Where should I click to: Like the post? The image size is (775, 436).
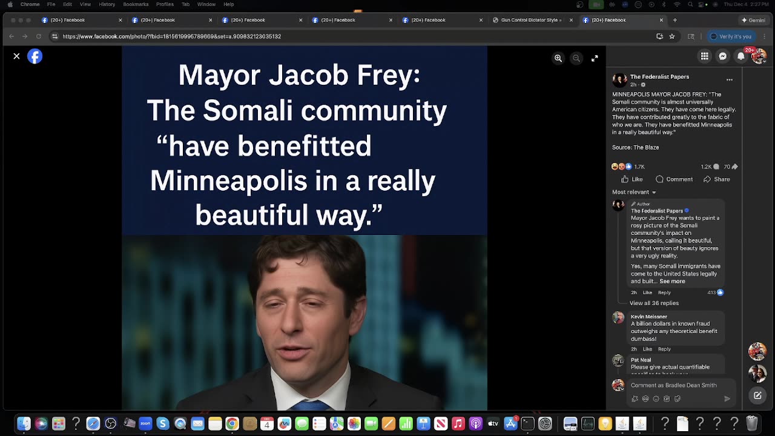[632, 179]
